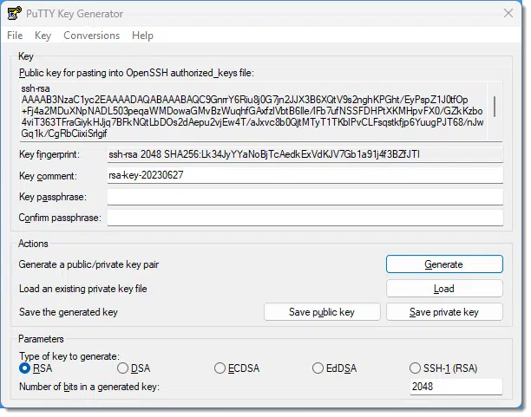Click the Key fingerprint field
The width and height of the screenshot is (531, 417).
(x=305, y=154)
